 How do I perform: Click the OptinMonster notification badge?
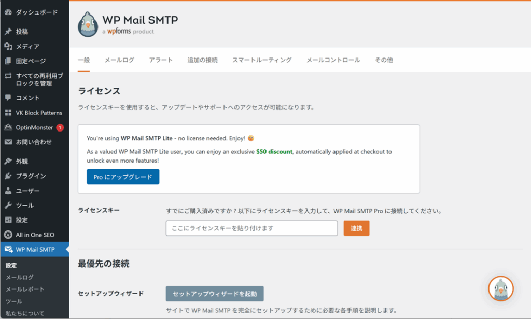[x=60, y=127]
